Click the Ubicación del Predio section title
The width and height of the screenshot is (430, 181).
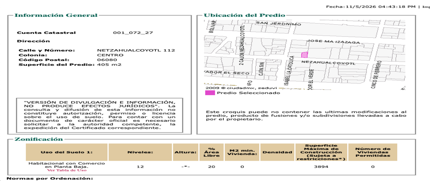244,15
